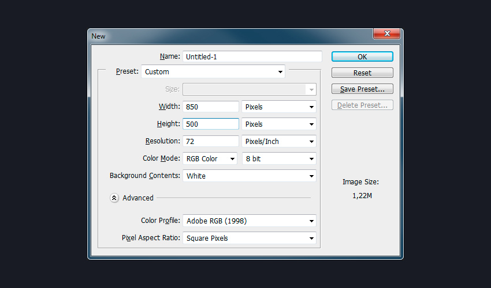Click the Resolution value field
491x288 pixels.
pos(210,141)
